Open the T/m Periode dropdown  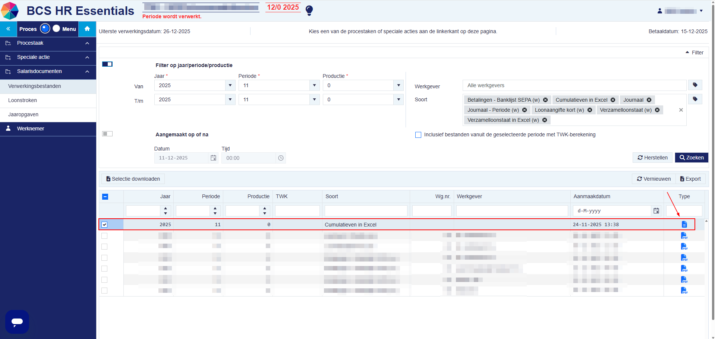314,99
